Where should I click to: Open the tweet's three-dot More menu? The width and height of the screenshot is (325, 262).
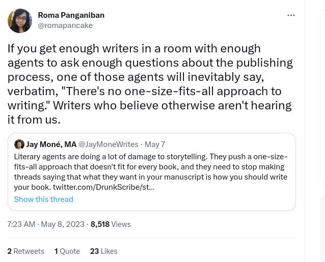point(291,15)
